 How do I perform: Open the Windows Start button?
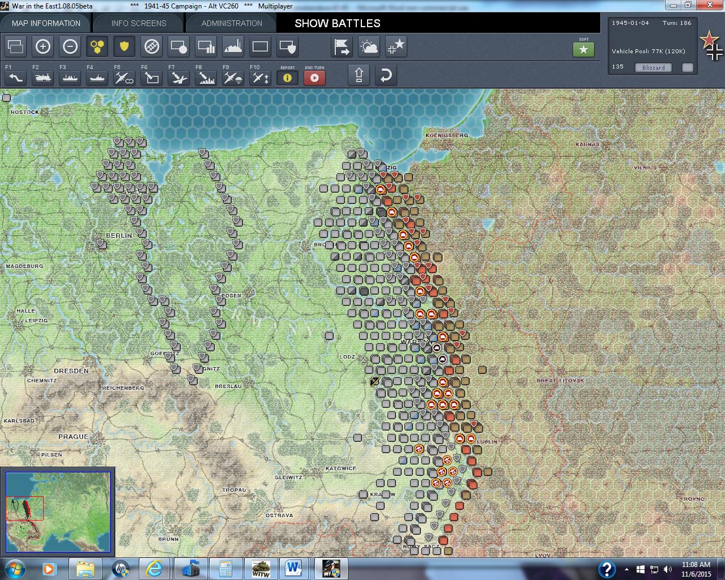(14, 568)
